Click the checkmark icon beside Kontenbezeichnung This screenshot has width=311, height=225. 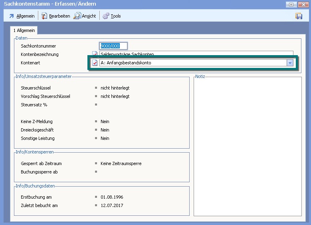point(95,54)
